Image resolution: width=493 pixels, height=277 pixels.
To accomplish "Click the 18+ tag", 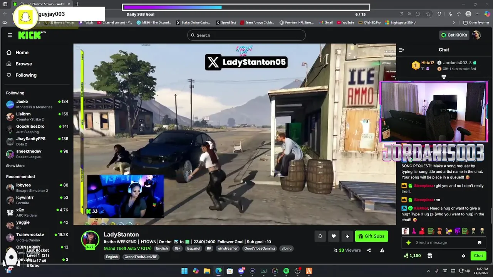I will (x=178, y=249).
